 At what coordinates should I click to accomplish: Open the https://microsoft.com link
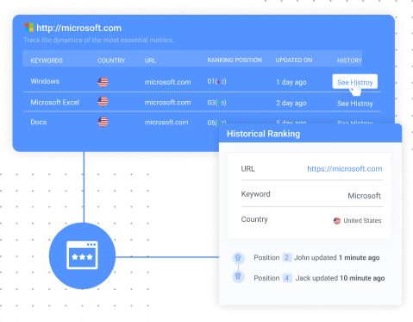[x=345, y=168]
